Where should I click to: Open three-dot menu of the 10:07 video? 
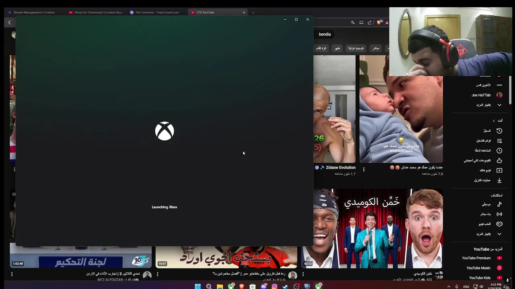point(157,274)
